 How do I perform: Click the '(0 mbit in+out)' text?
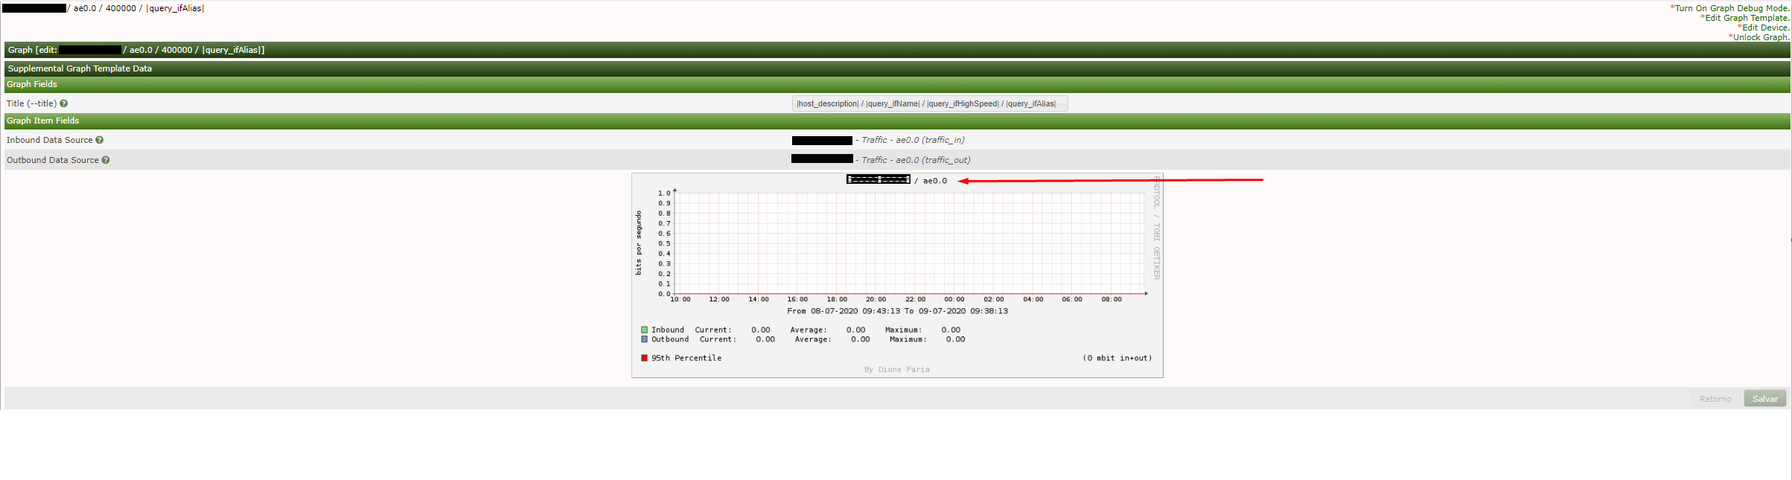click(1117, 358)
